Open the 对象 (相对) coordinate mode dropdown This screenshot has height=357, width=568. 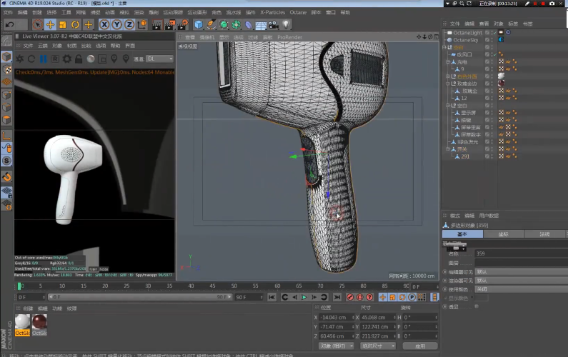click(335, 346)
